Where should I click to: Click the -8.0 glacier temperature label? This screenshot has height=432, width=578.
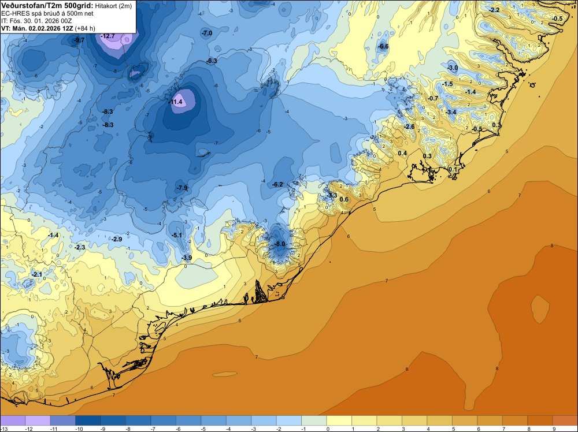[280, 244]
